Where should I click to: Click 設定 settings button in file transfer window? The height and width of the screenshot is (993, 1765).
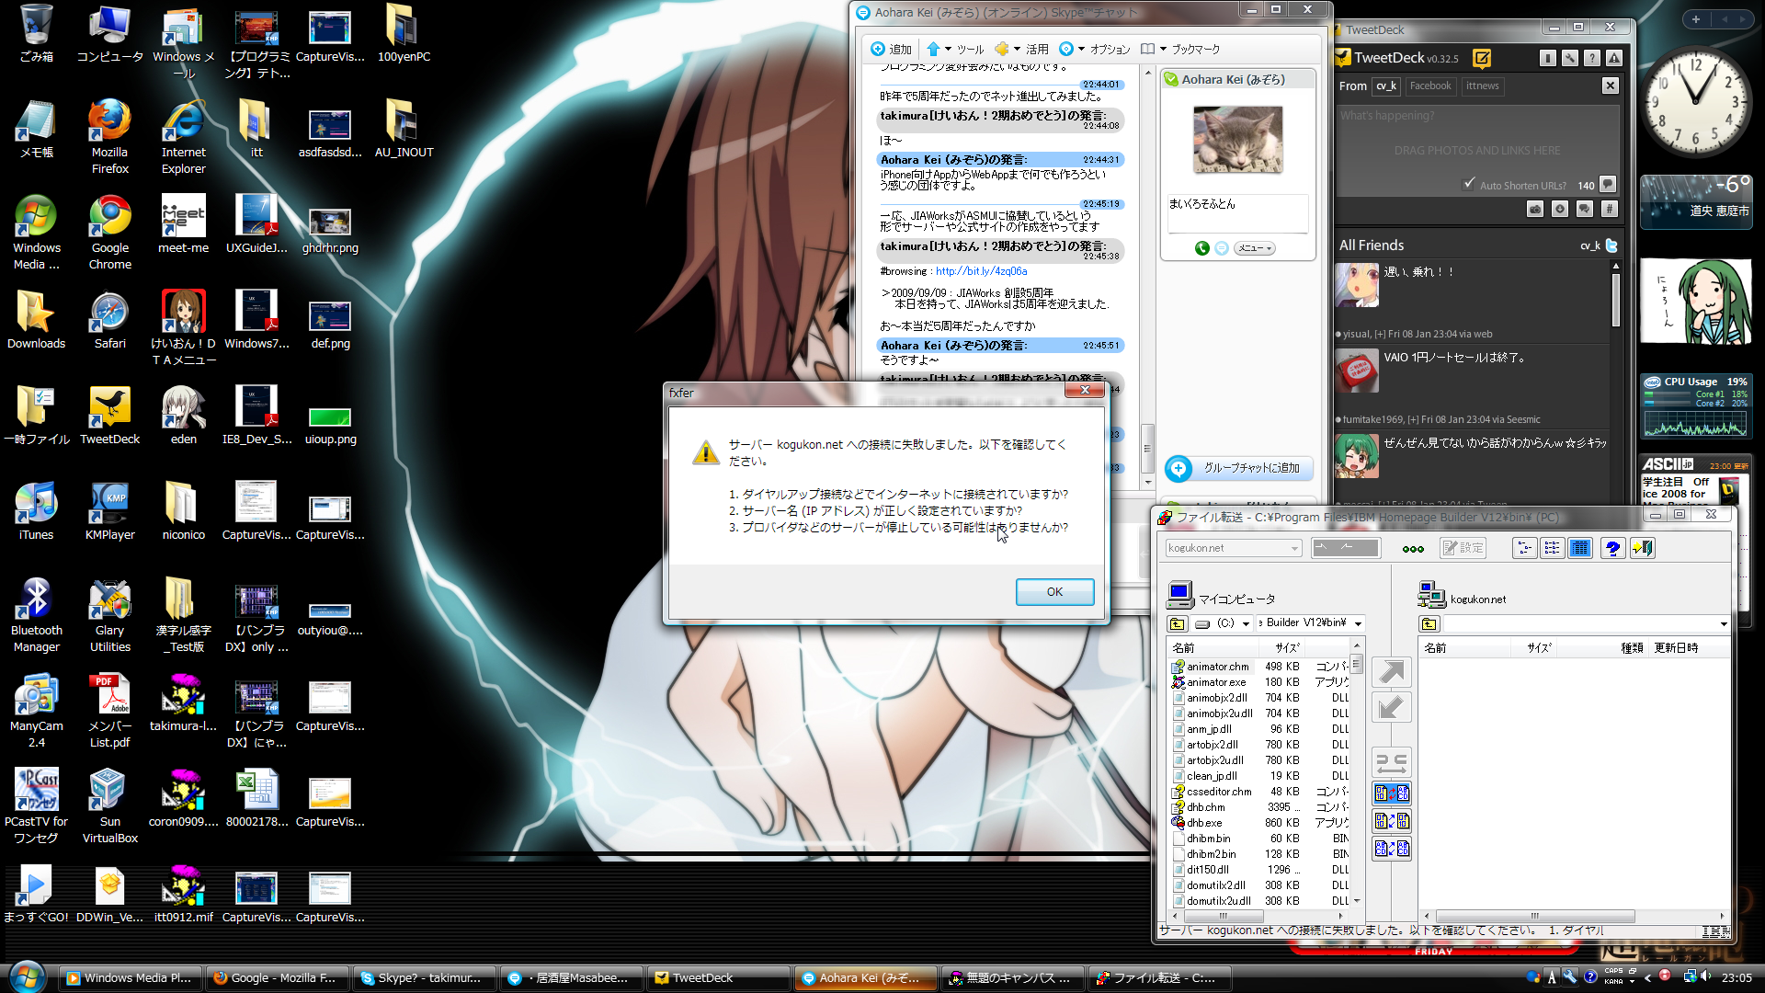1463,548
